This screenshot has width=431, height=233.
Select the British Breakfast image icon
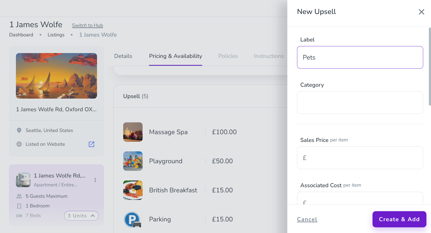[x=133, y=190]
